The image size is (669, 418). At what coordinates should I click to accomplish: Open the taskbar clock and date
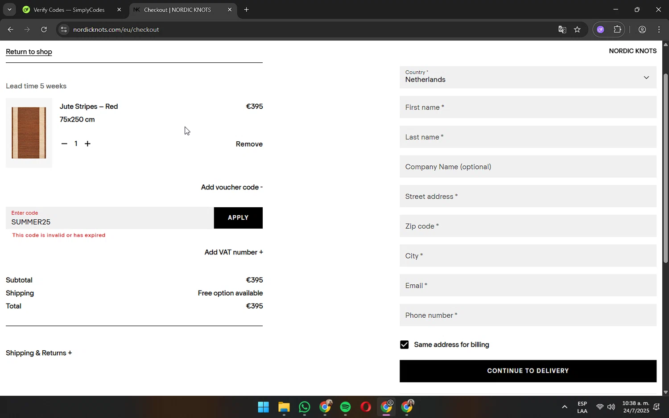[636, 407]
